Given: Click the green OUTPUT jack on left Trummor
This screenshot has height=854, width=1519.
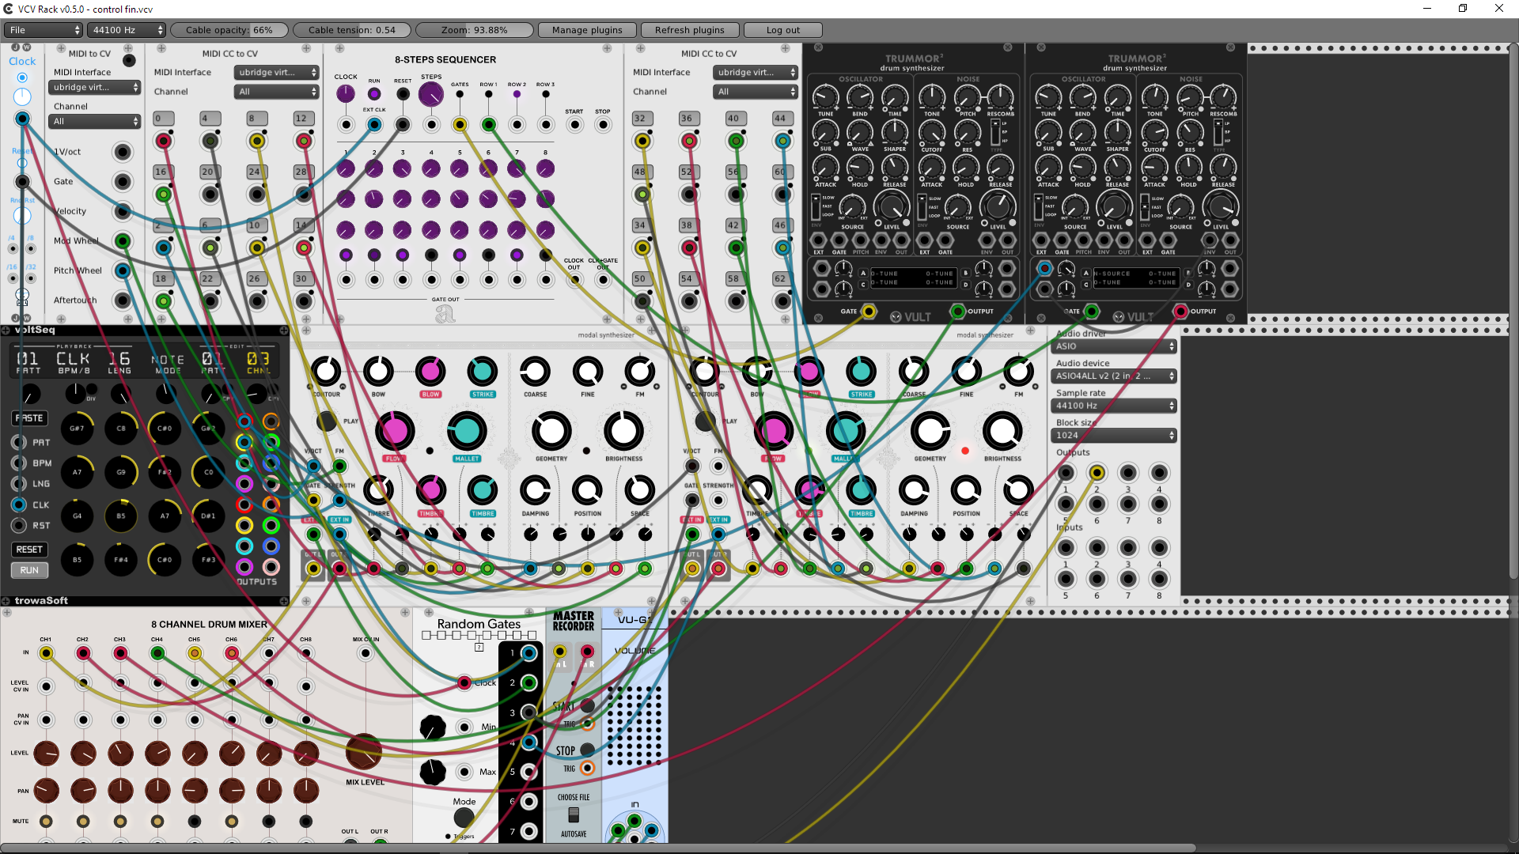Looking at the screenshot, I should click(x=957, y=312).
